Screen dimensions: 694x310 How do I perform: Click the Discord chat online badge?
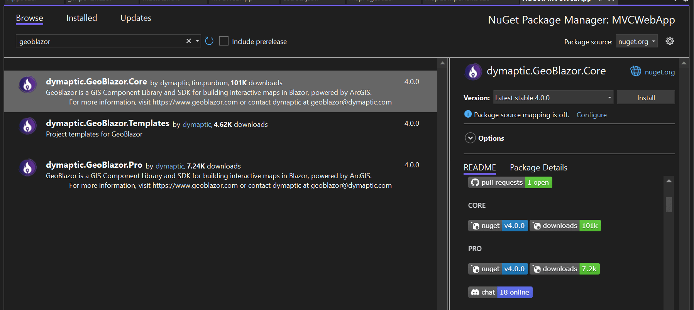(x=500, y=292)
